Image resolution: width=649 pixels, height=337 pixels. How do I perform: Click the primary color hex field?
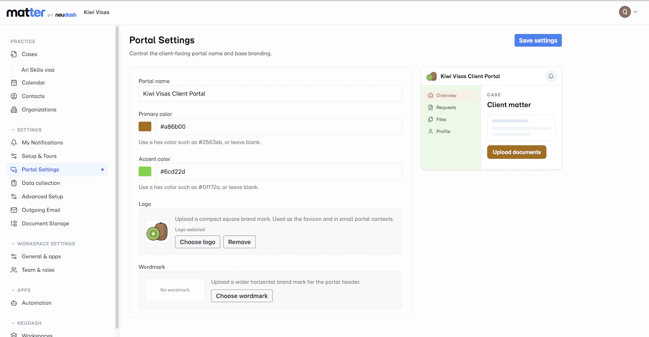(279, 127)
